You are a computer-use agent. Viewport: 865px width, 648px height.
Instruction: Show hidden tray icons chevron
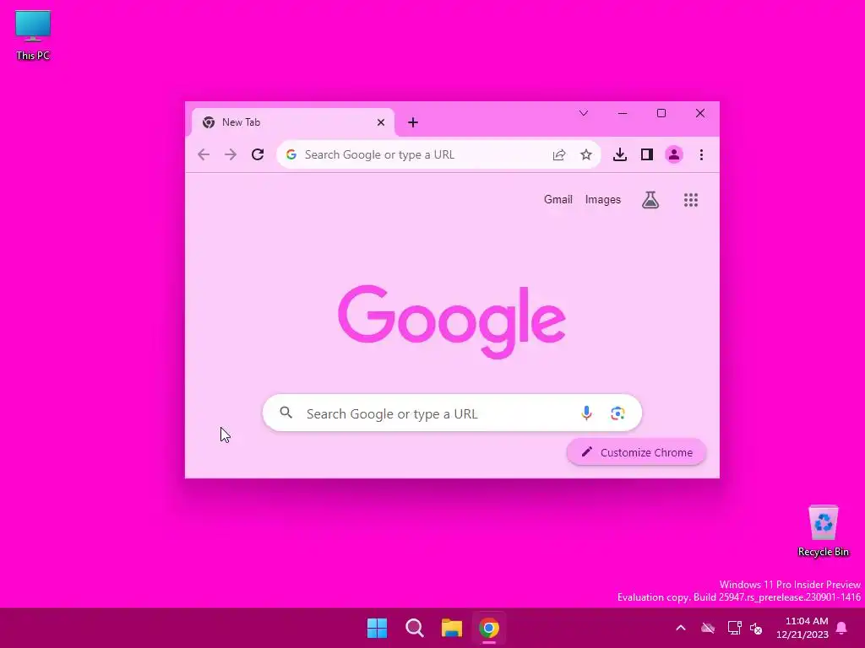tap(681, 628)
